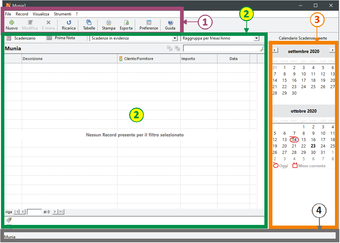Open the Strumenti menu
This screenshot has width=340, height=243.
coord(62,14)
